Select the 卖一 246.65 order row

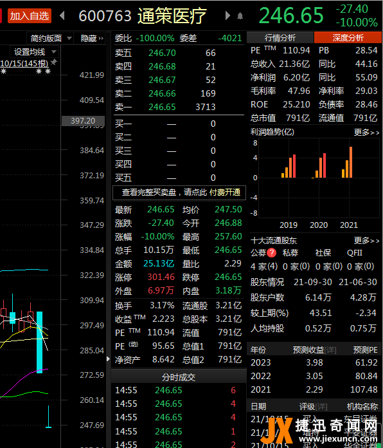[x=179, y=107]
